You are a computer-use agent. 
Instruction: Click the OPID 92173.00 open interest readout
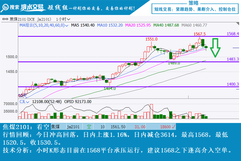[80, 102]
